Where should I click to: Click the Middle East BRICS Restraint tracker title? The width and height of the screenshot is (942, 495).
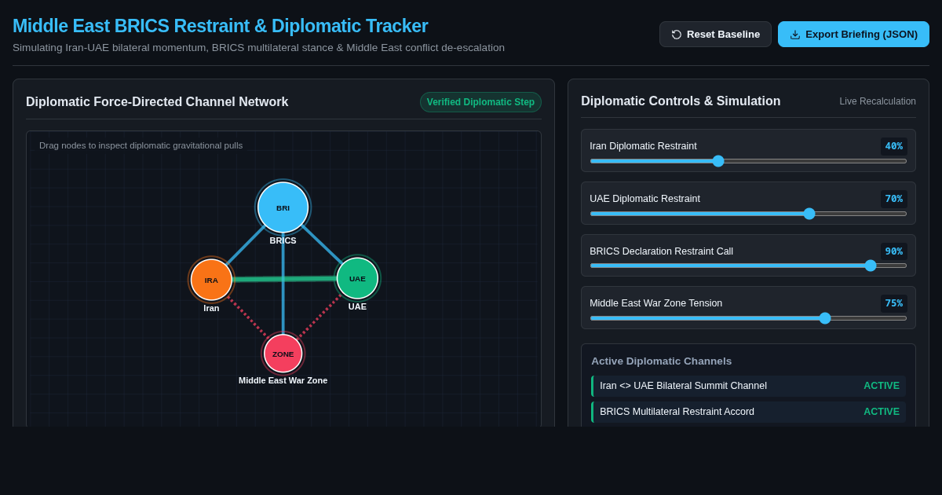pyautogui.click(x=221, y=26)
